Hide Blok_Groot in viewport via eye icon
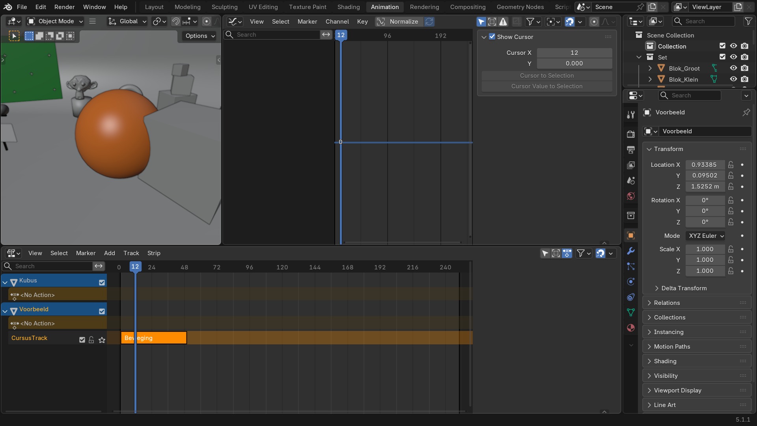 733,68
